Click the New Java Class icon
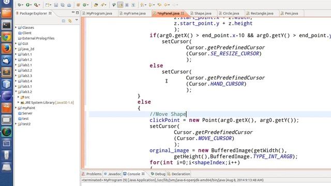Screen dimensions: 331x186 [85, 5]
